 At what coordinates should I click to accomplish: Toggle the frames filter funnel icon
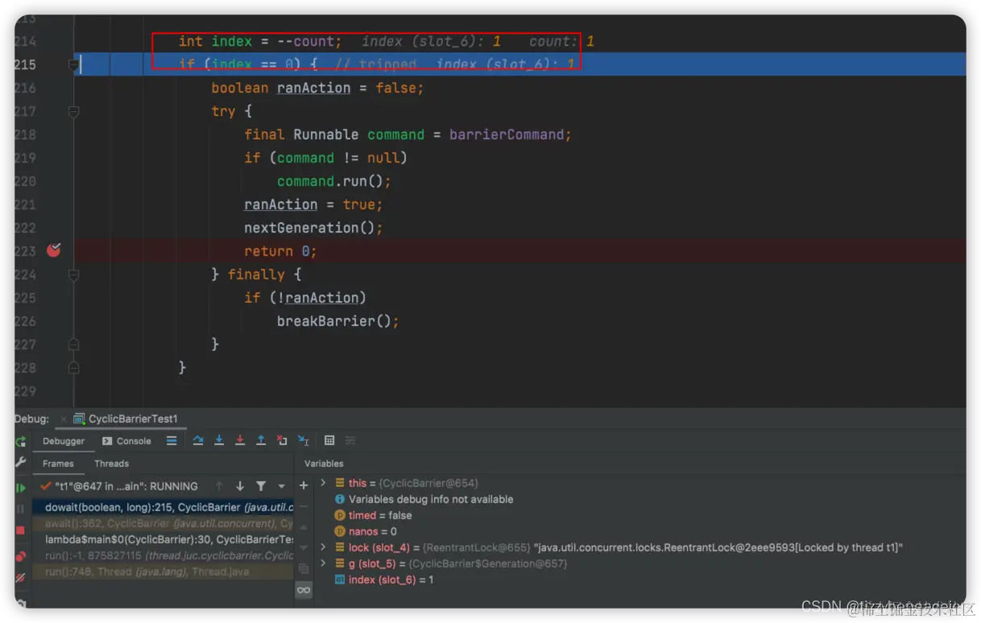click(x=261, y=486)
